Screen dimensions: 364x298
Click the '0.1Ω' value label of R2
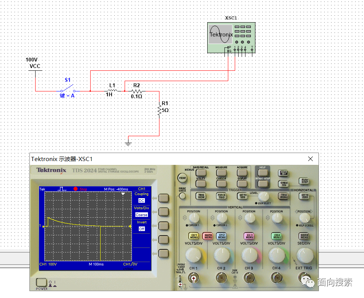136,96
